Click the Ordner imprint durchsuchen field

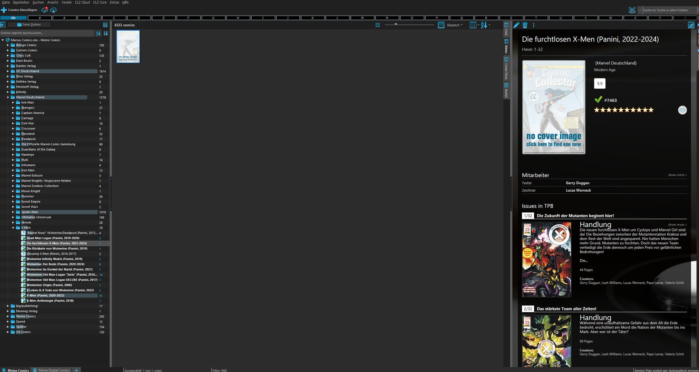coord(47,33)
